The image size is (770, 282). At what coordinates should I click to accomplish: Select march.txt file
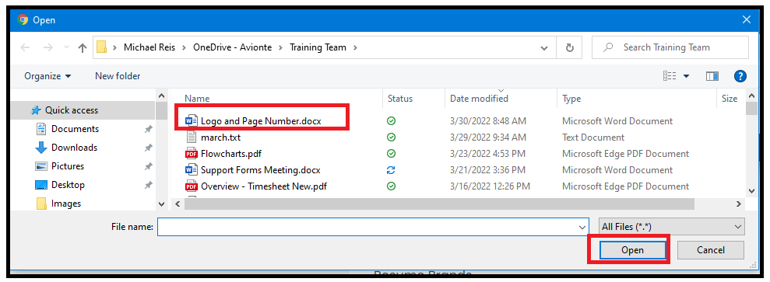tap(220, 138)
